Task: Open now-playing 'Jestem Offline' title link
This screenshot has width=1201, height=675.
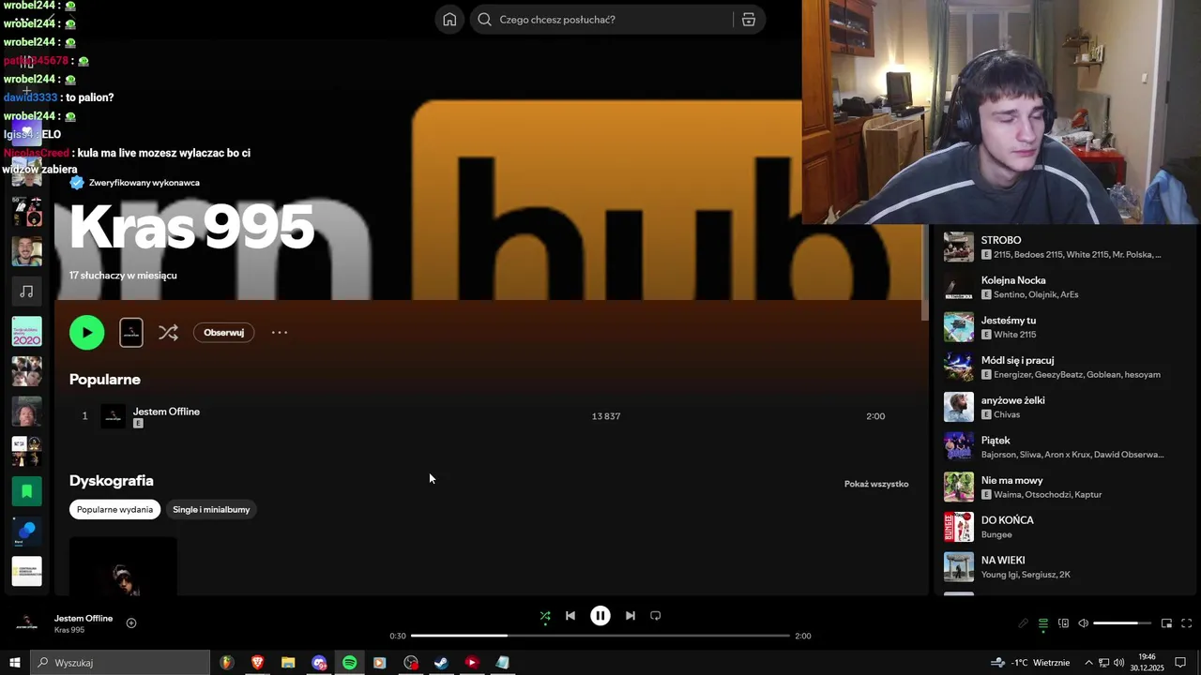Action: [84, 619]
